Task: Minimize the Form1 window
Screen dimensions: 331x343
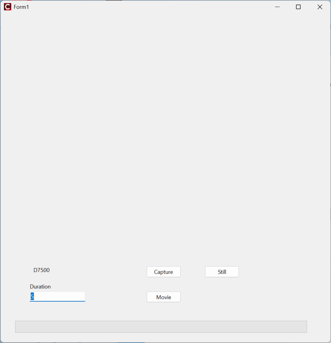Action: [x=277, y=7]
